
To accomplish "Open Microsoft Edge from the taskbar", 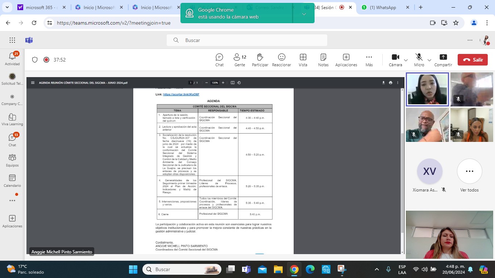I will click(310, 269).
